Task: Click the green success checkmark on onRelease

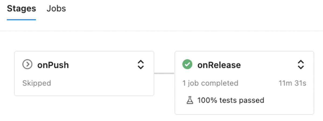Action: click(x=187, y=65)
